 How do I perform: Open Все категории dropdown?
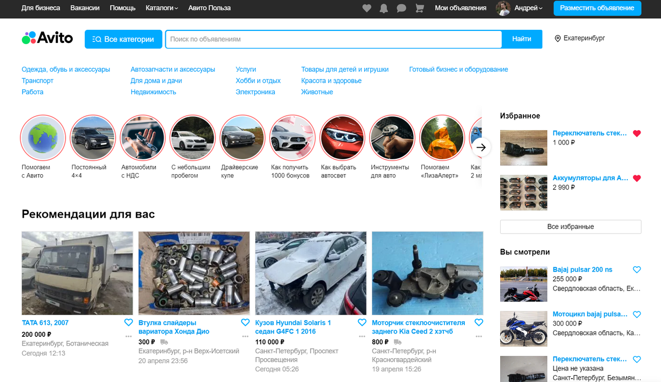coord(123,39)
